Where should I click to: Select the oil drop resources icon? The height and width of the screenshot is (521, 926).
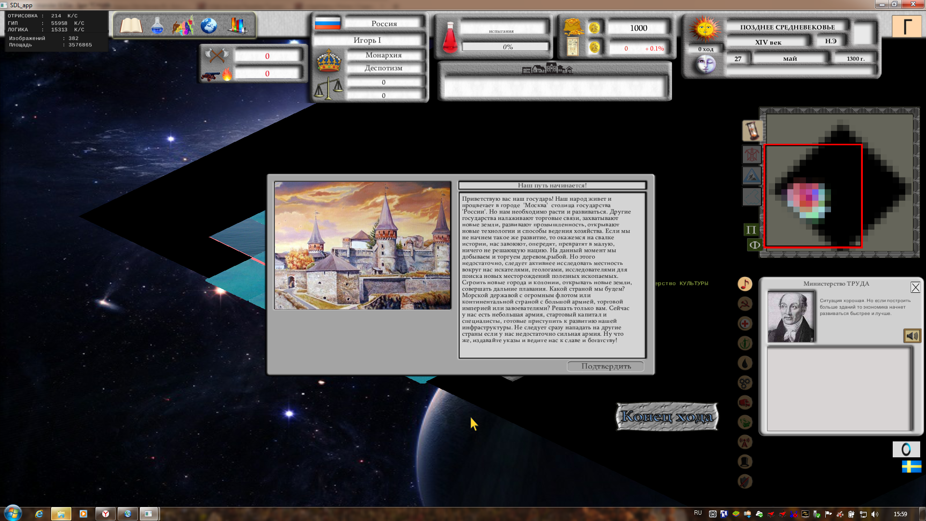coord(745,363)
